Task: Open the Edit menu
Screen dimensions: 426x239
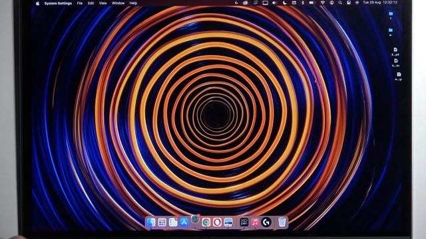Action: [91, 3]
